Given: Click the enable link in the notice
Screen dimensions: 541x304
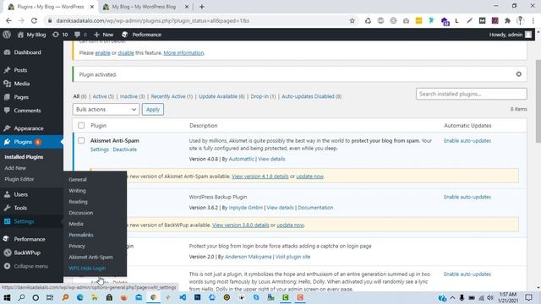Looking at the screenshot, I should tap(102, 52).
